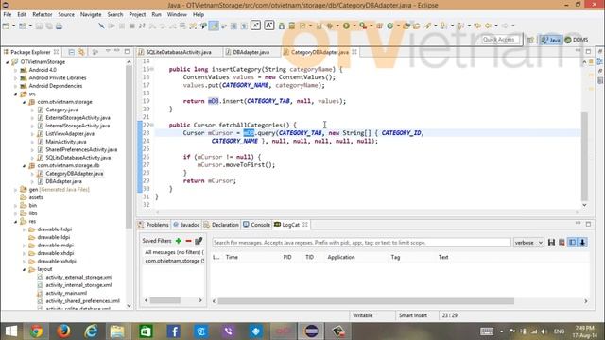Toggle Mark Occurrences highlighted toolbar button
This screenshot has height=340, width=605.
(x=214, y=25)
